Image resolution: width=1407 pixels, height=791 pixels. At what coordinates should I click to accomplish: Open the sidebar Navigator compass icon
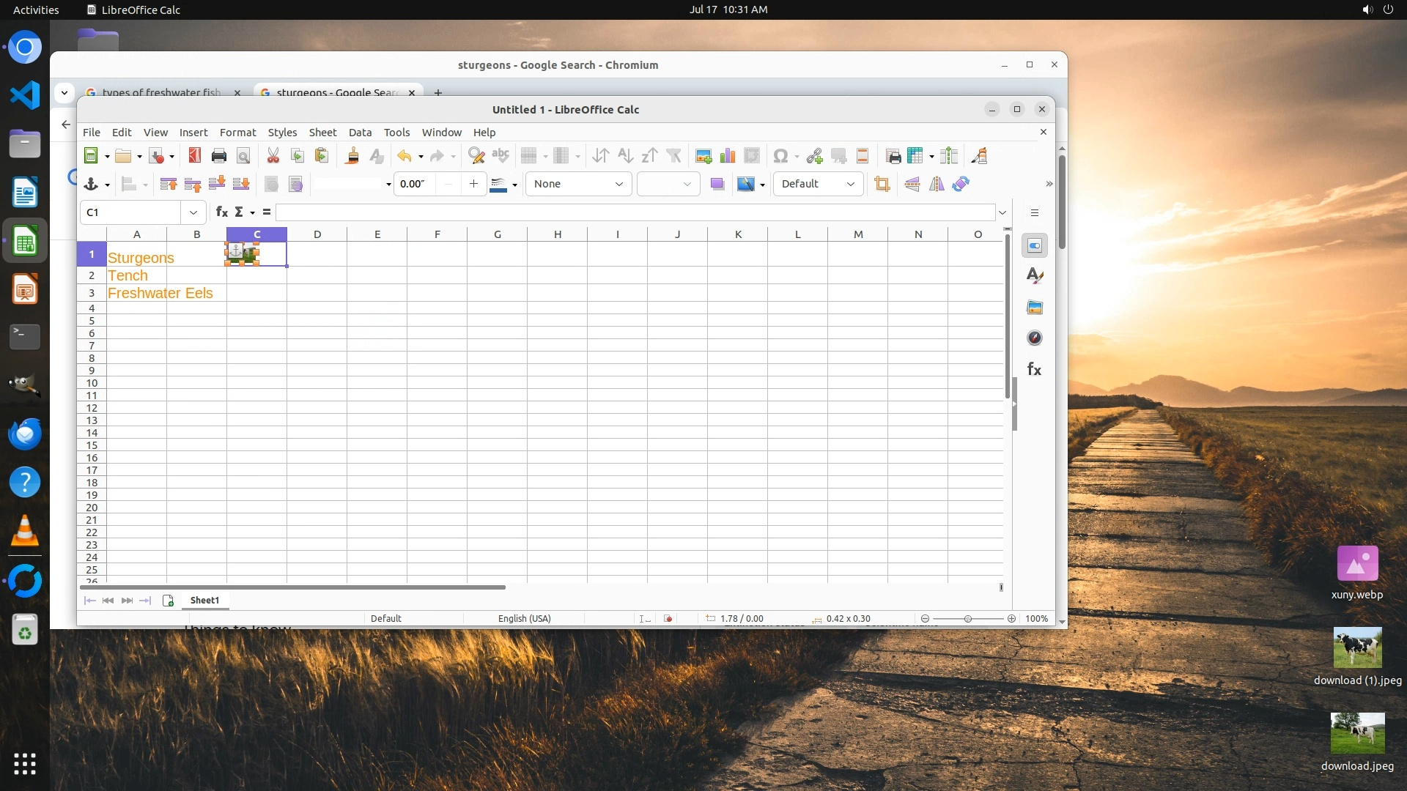click(x=1035, y=338)
